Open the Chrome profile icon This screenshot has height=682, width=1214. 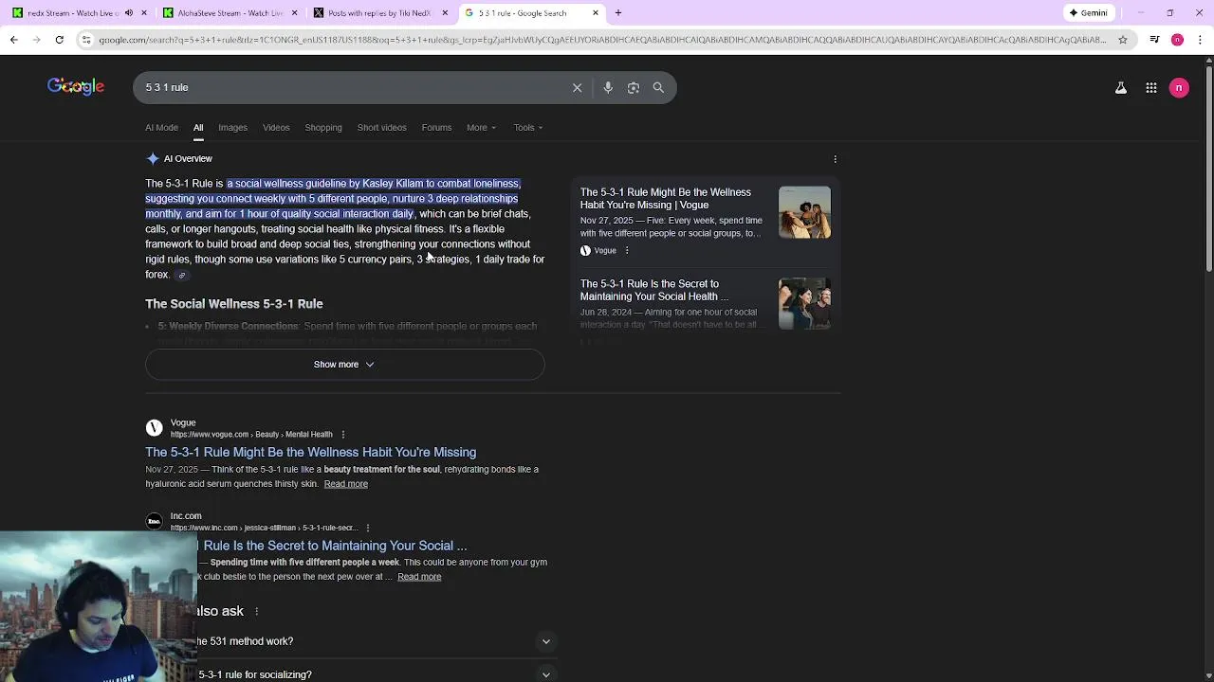(1177, 40)
